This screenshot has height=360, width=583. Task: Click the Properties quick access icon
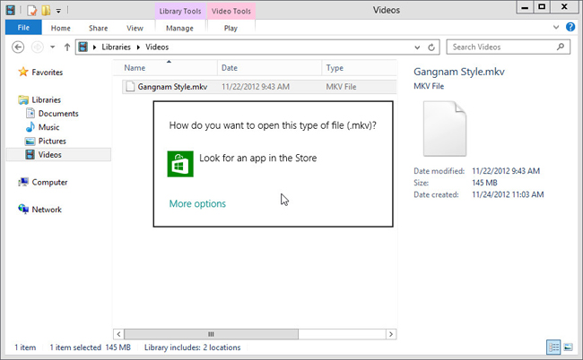tap(32, 10)
